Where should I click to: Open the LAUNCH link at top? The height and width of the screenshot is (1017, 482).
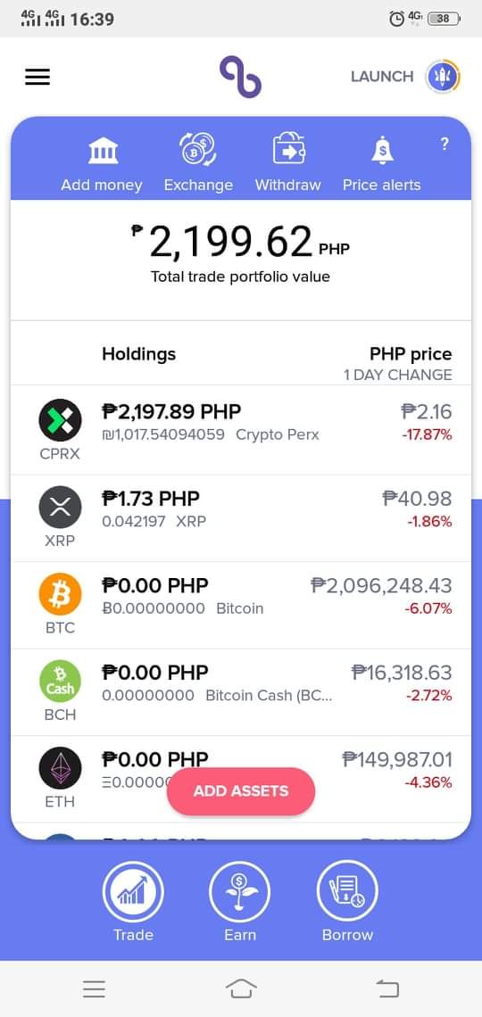382,77
